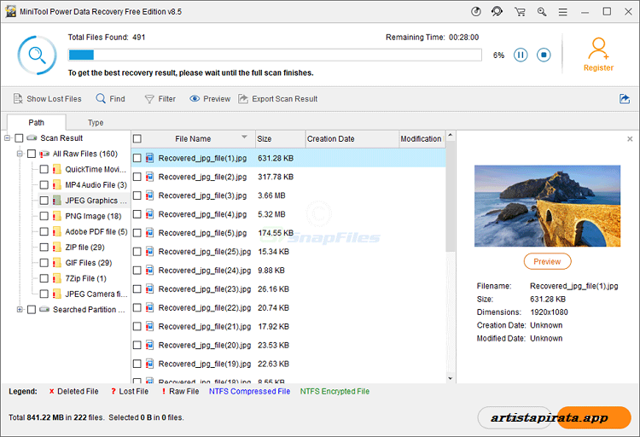Sort by Size column header
640x437 pixels.
pos(281,139)
